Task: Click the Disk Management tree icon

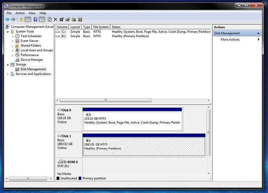Action: point(17,69)
